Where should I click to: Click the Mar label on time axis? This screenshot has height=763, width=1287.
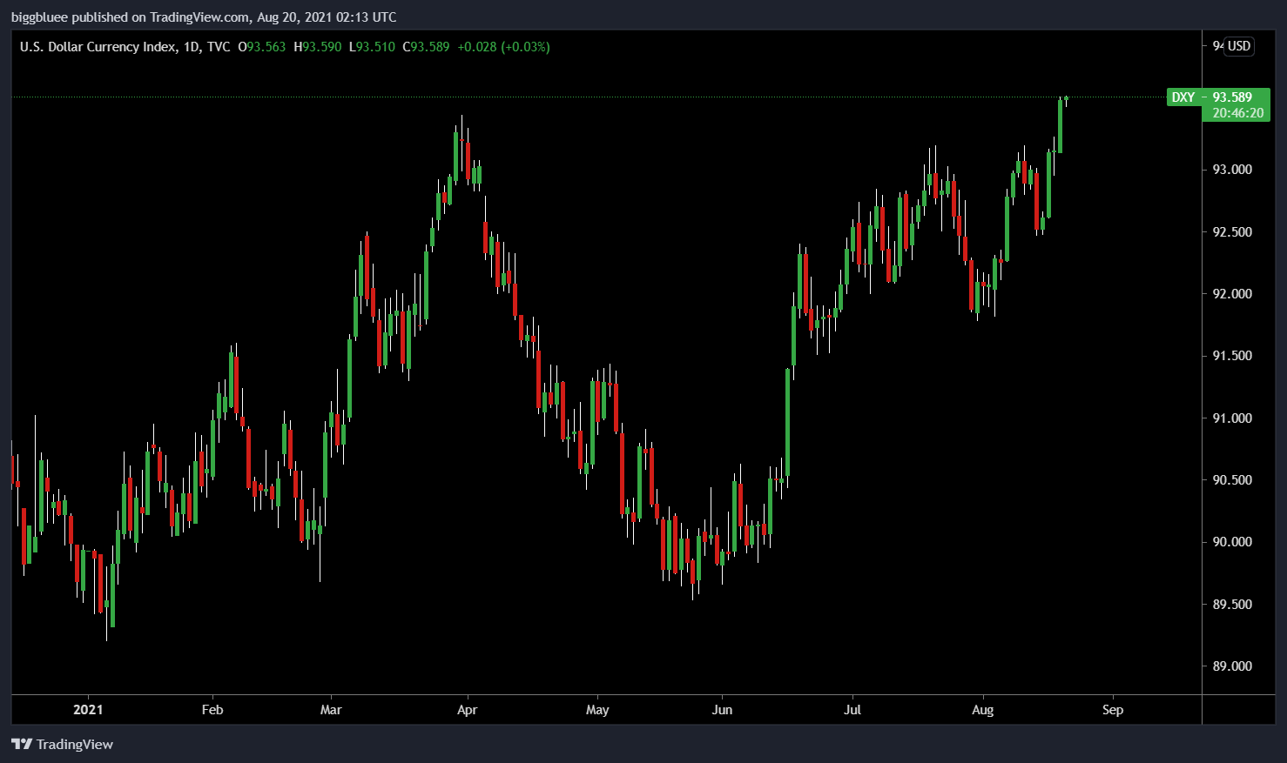pyautogui.click(x=331, y=710)
